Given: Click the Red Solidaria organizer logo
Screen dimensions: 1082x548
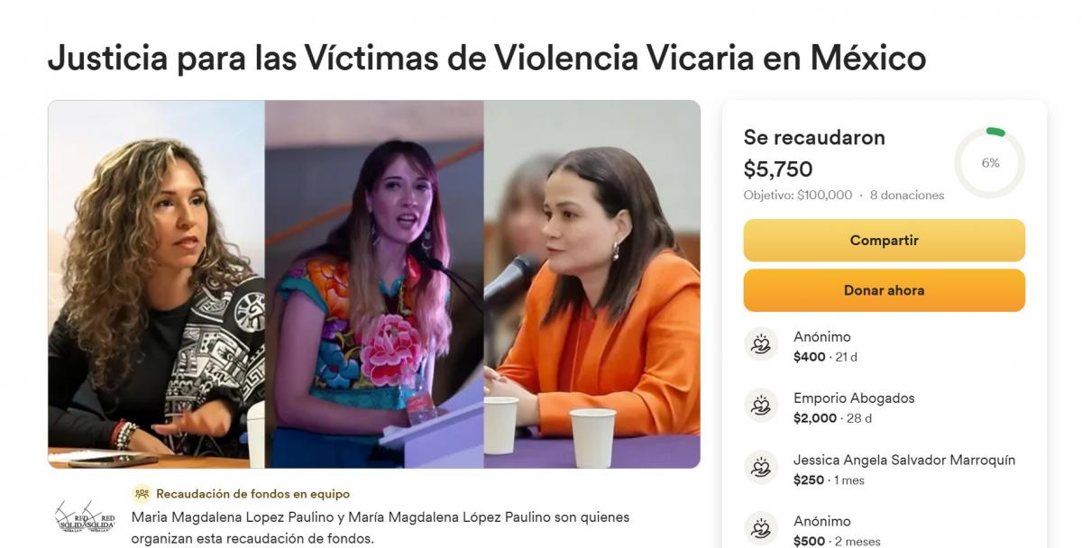Looking at the screenshot, I should pos(85,518).
